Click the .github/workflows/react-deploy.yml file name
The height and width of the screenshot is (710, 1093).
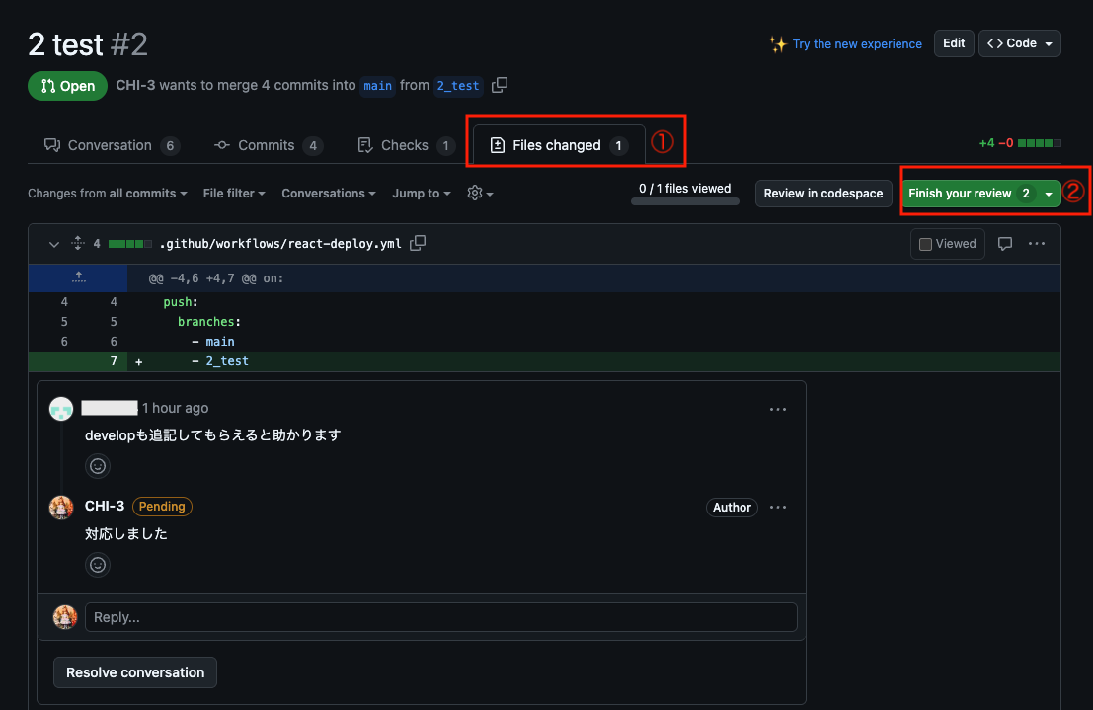coord(280,243)
